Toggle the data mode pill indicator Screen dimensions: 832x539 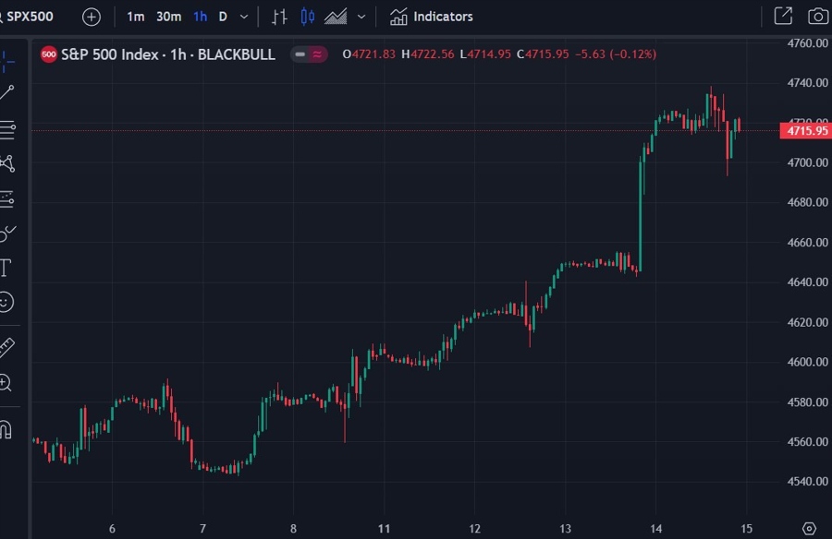[309, 54]
